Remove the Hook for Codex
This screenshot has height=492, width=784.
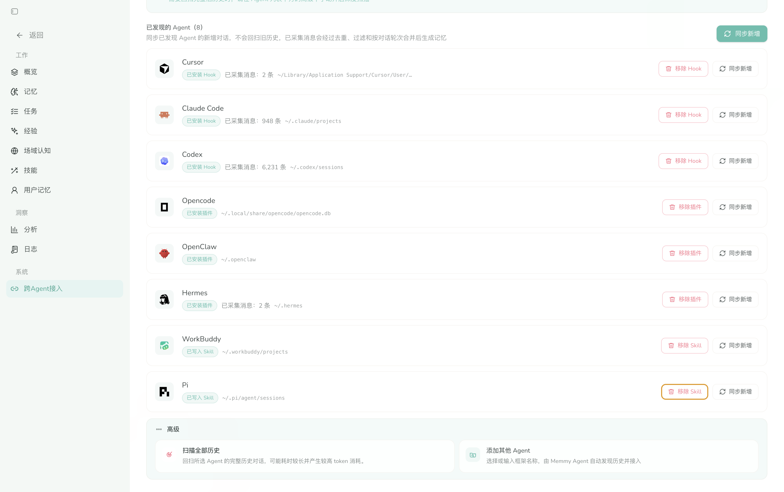683,161
